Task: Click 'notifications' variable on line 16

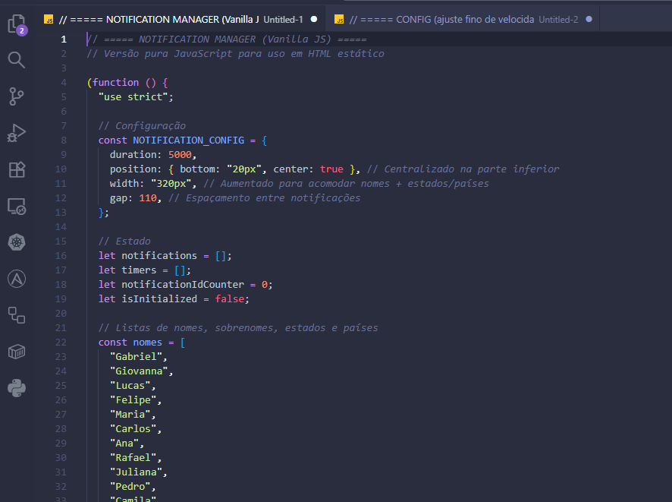Action: (159, 256)
